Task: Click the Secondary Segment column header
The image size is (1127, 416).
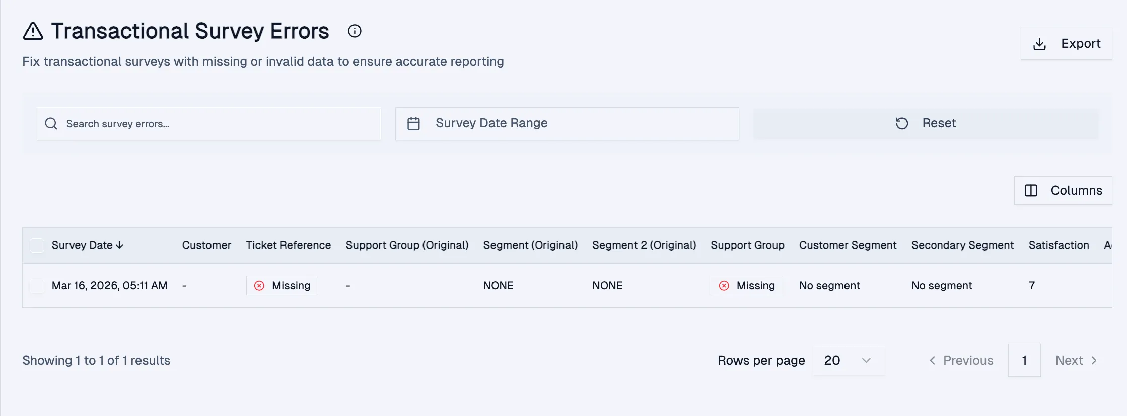Action: 962,245
